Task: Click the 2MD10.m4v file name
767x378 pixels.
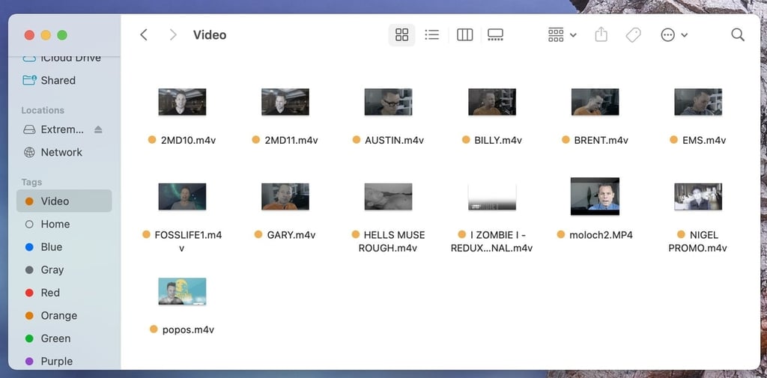Action: click(188, 140)
